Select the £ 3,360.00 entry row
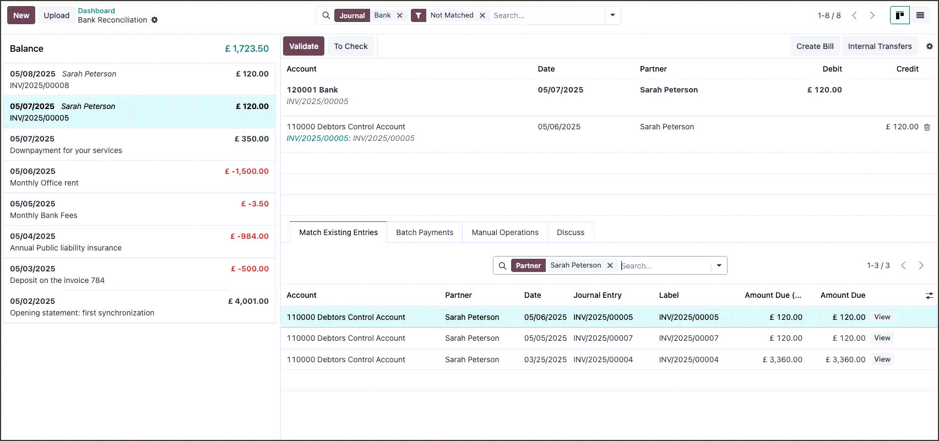Image resolution: width=939 pixels, height=441 pixels. [x=610, y=360]
